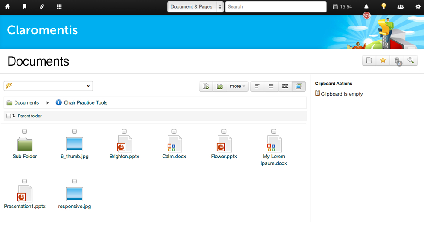Switch to the left-aligned list view icon
Viewport: 424px width, 233px height.
coord(257,86)
